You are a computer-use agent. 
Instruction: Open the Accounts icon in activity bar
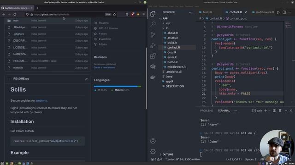153,141
